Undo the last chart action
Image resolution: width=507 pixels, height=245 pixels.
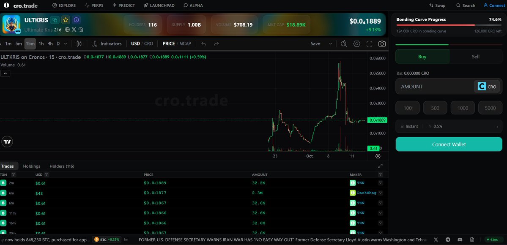(203, 44)
